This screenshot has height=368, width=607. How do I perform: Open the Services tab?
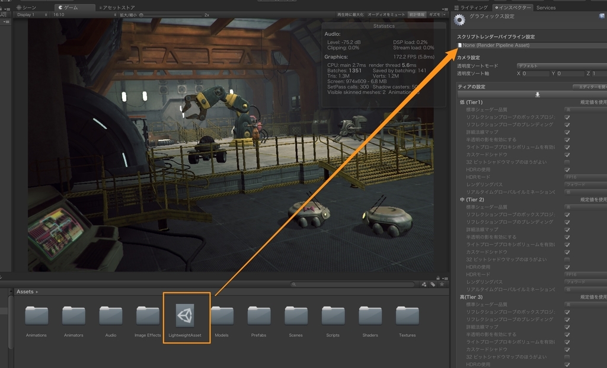(546, 7)
